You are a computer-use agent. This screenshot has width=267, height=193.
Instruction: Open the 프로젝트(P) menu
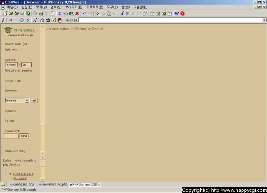tap(95, 7)
